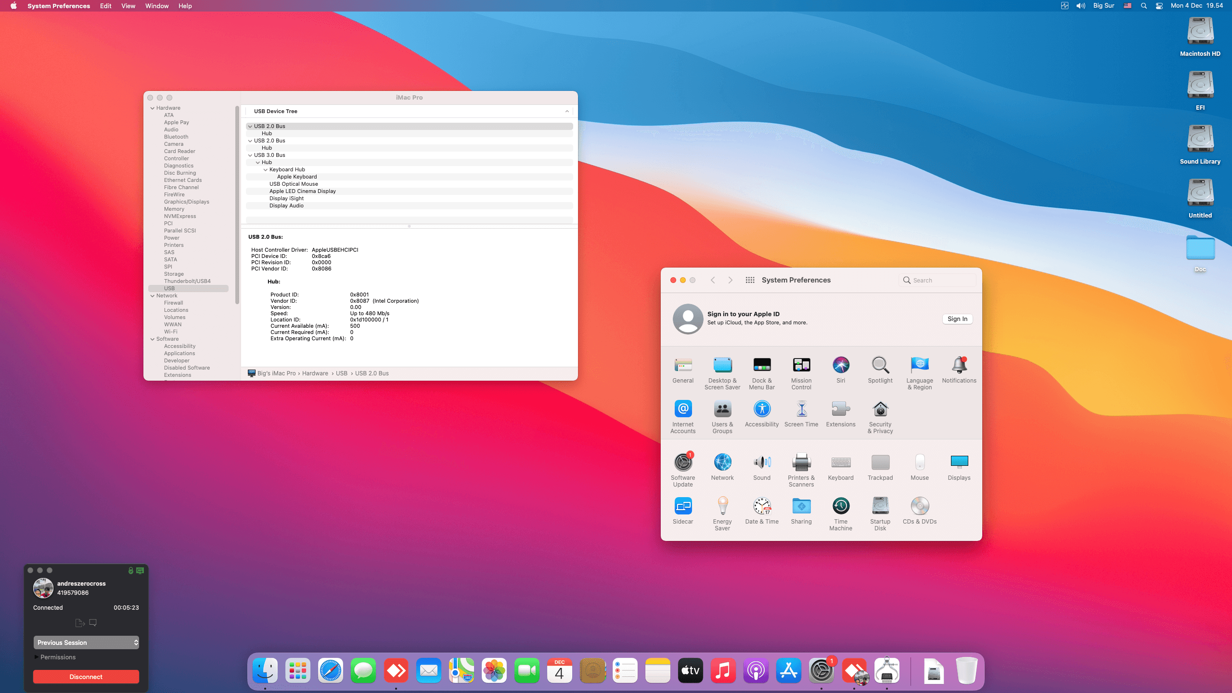Open Startup Disk preferences
Viewport: 1232px width, 693px height.
coord(880,514)
